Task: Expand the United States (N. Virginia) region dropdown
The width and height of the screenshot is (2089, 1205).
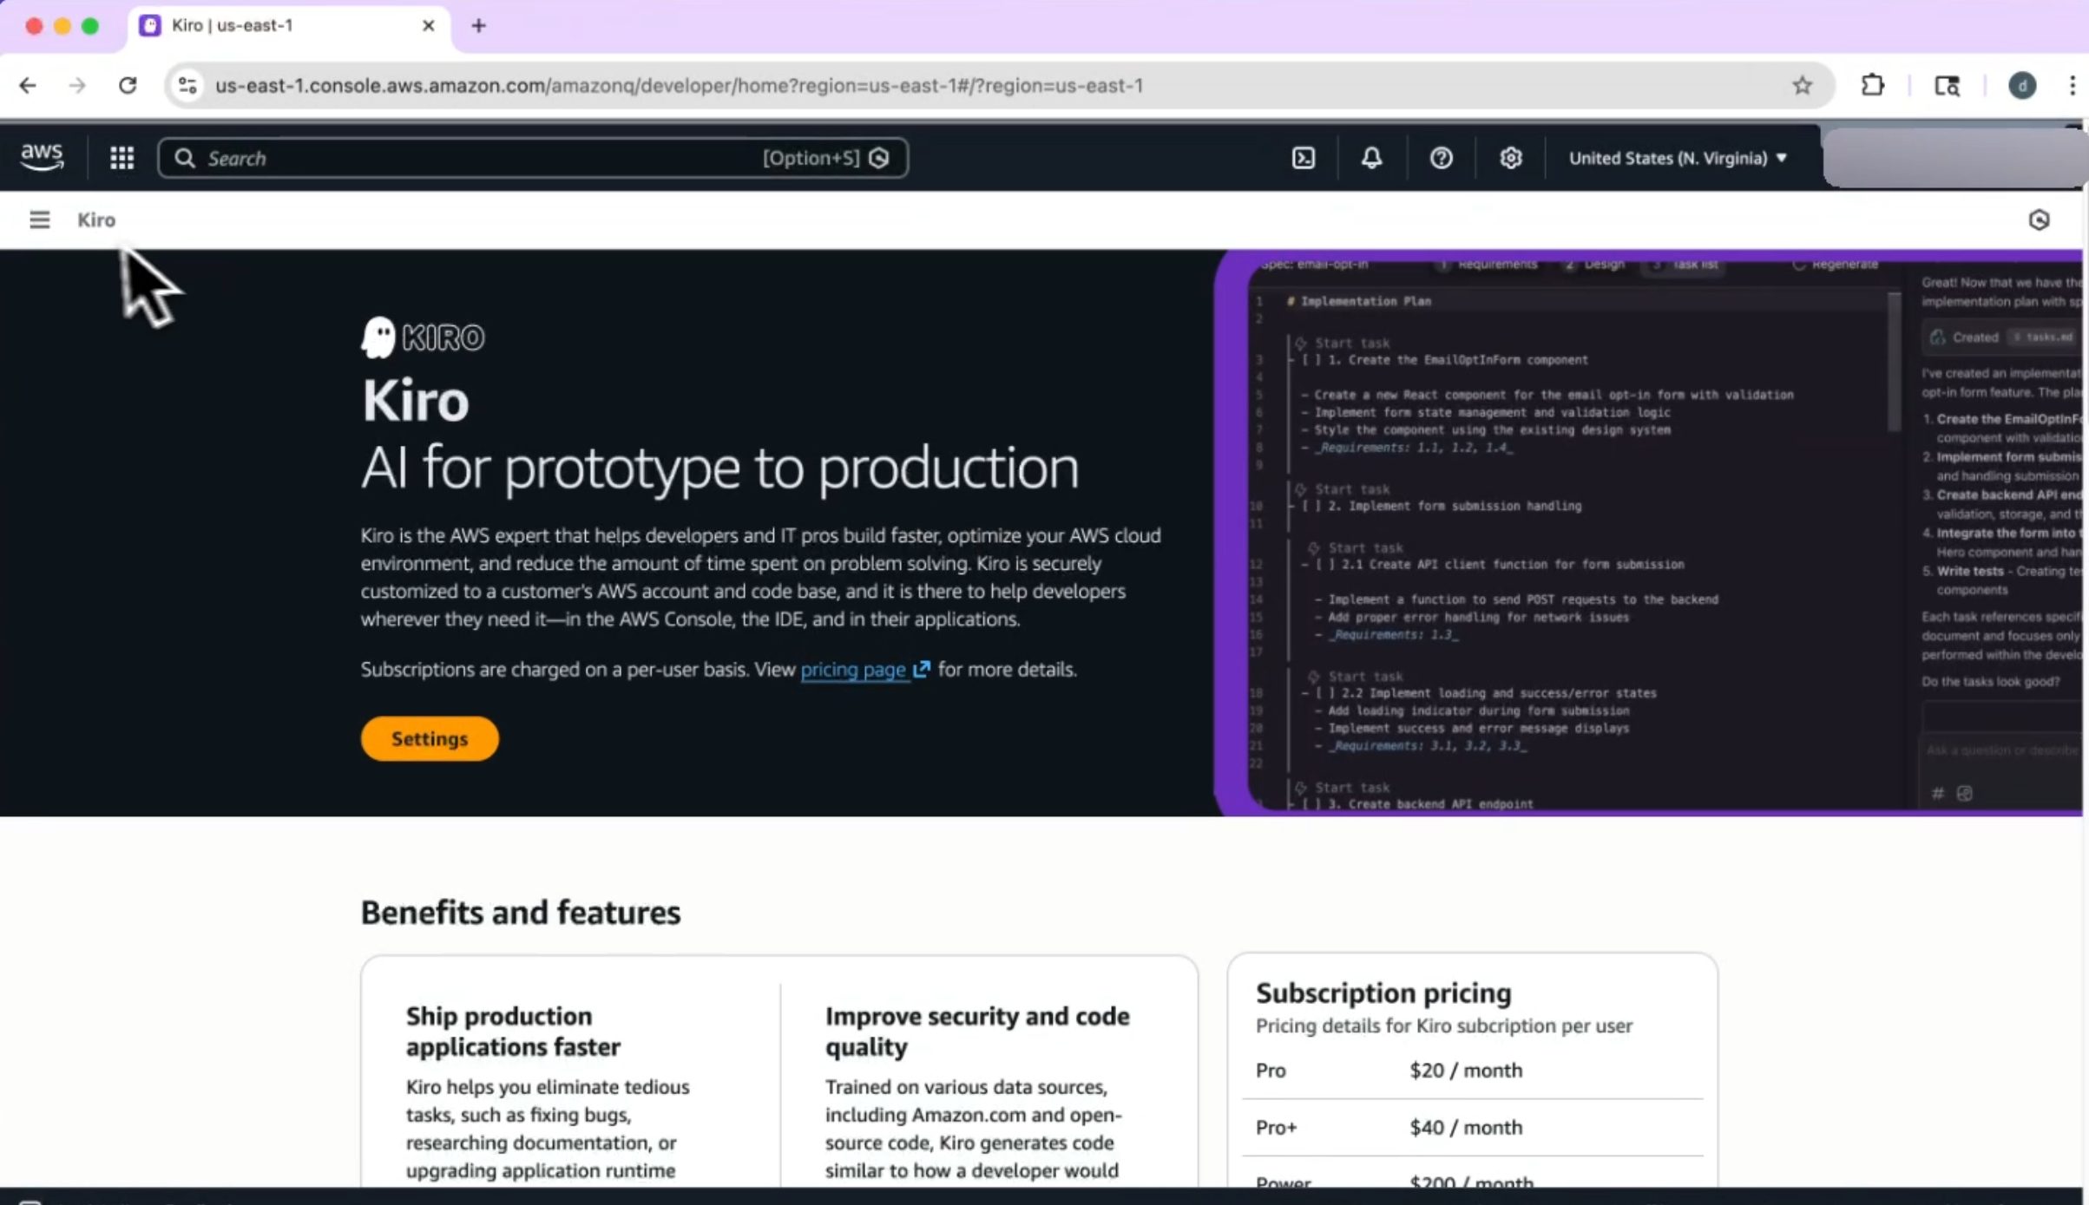Action: [1677, 158]
